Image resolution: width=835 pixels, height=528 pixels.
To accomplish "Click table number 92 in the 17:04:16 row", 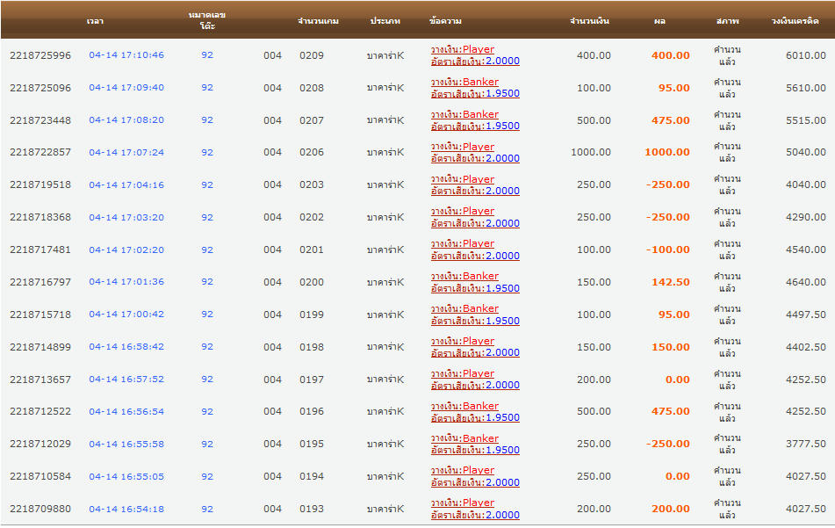I will point(207,185).
